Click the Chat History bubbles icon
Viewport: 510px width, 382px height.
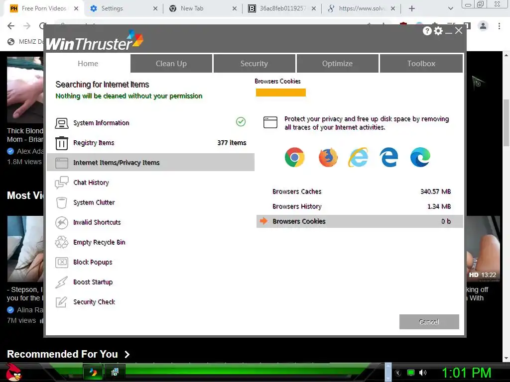(61, 183)
